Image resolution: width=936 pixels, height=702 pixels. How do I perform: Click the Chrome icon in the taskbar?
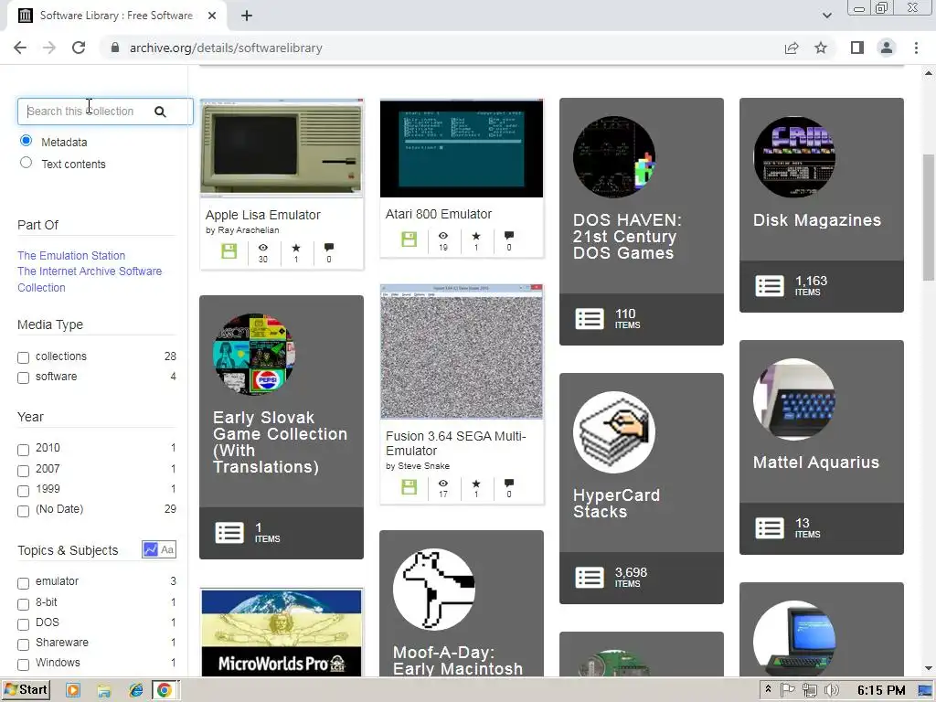pos(165,691)
